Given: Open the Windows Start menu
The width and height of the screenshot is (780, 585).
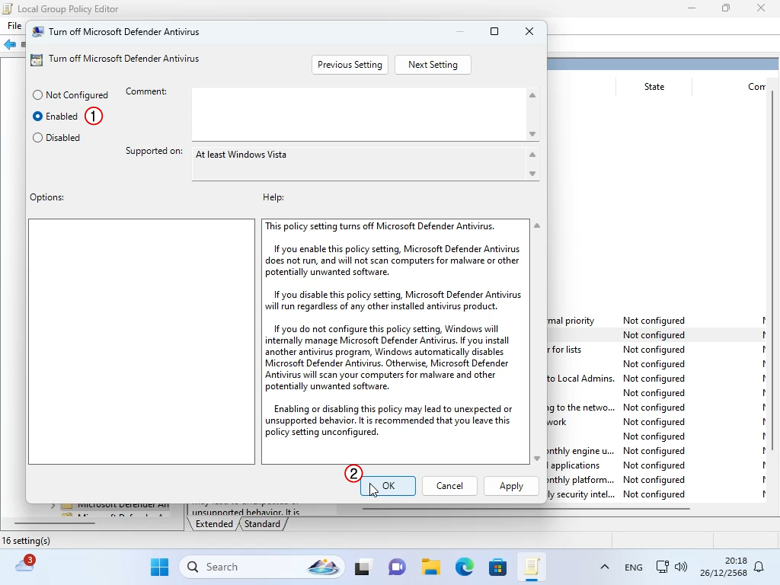Looking at the screenshot, I should coord(159,567).
